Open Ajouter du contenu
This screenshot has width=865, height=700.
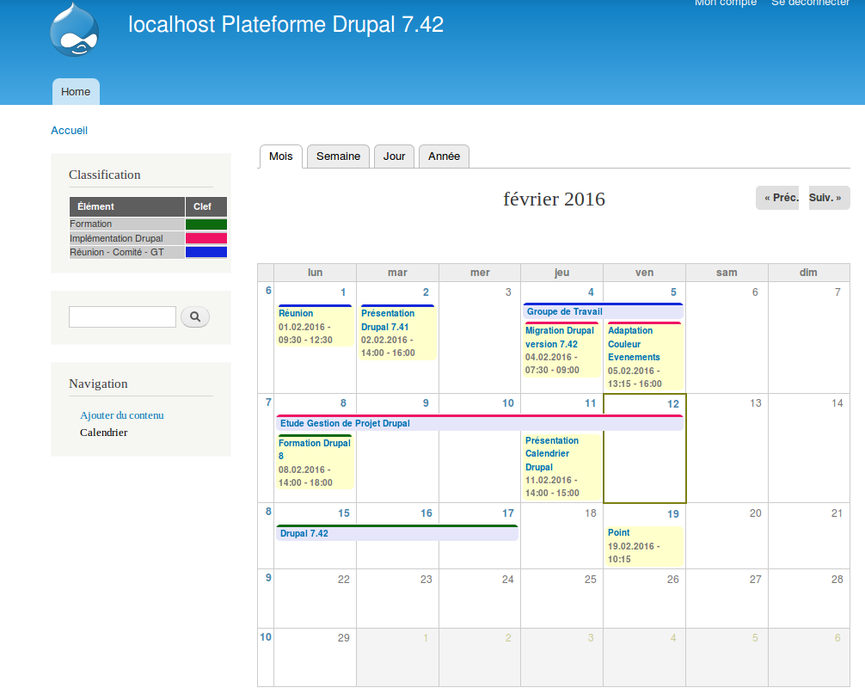[122, 414]
